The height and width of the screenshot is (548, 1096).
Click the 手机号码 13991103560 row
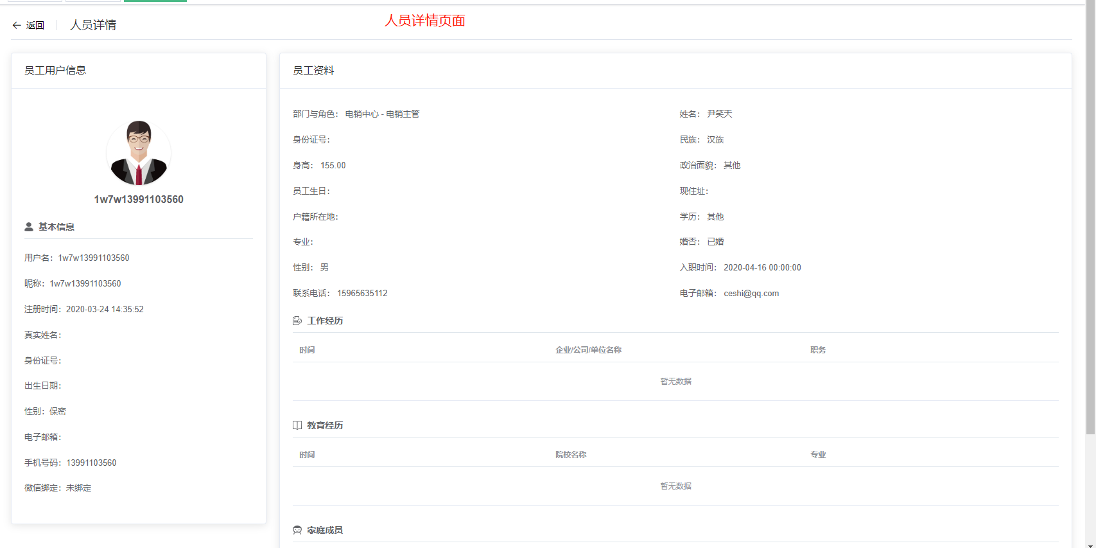click(x=71, y=463)
